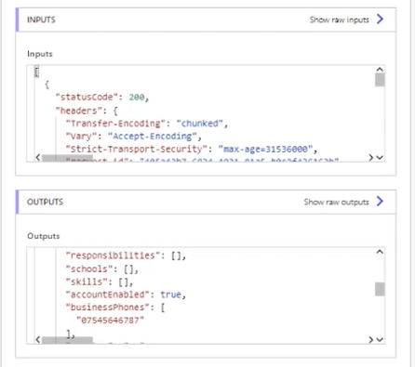Screen dimensions: 415x367
Task: Click the statusCode line in Inputs JSON
Action: 102,98
